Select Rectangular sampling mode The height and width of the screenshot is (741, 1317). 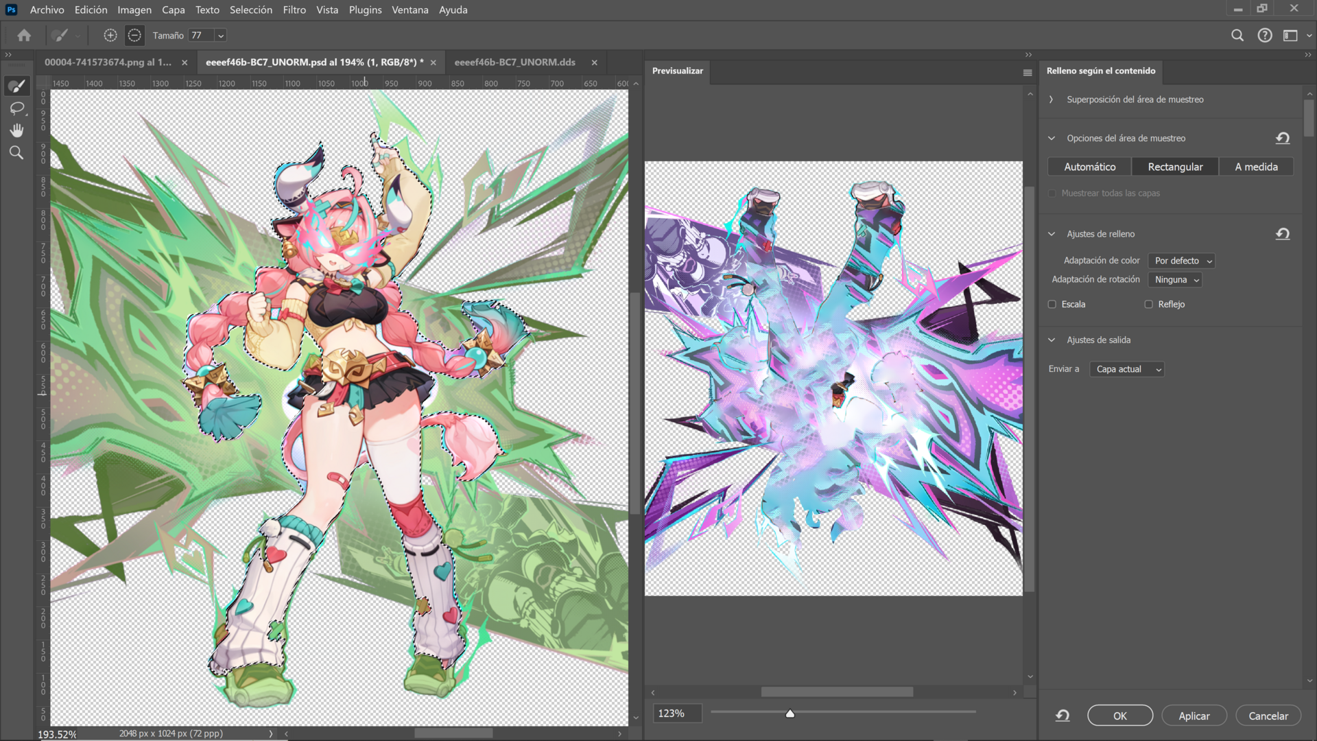1175,167
